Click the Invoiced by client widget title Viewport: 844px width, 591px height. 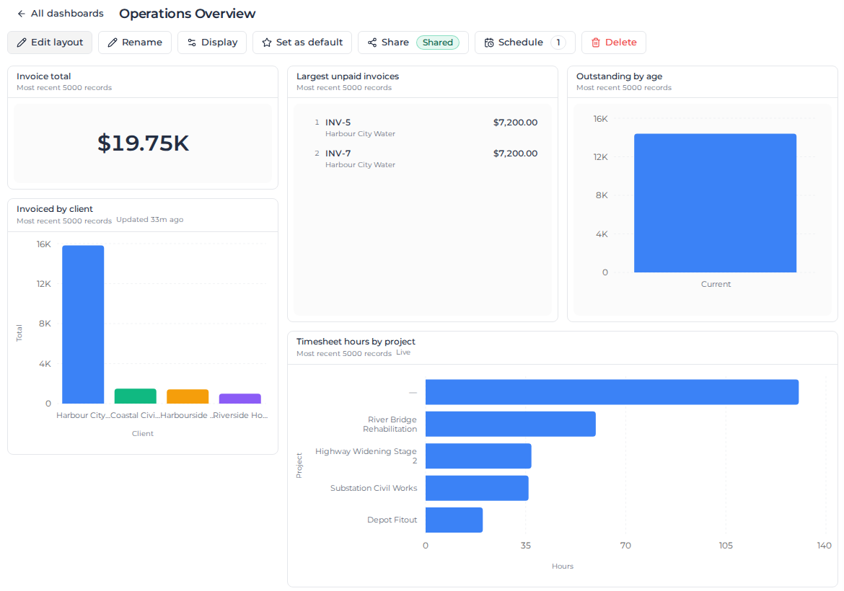pyautogui.click(x=55, y=208)
